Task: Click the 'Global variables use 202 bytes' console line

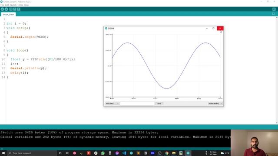Action: pyautogui.click(x=115, y=137)
